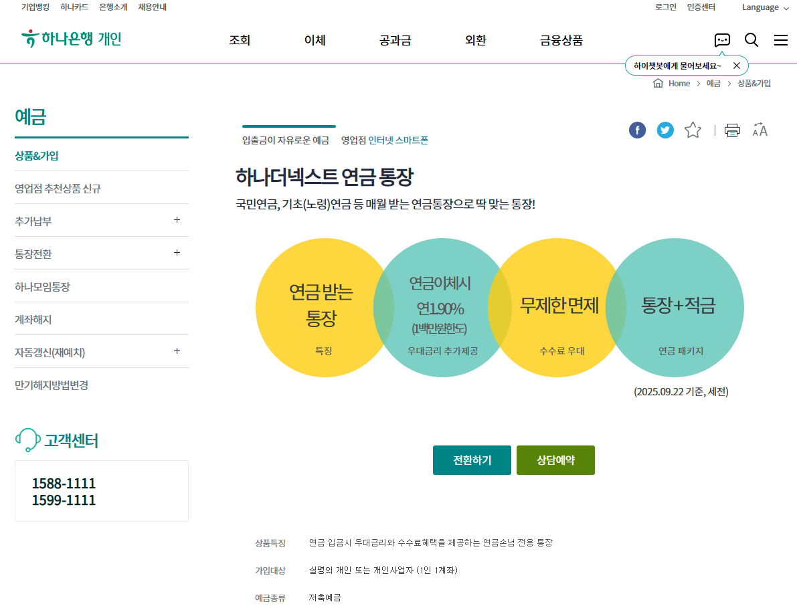This screenshot has width=797, height=606.
Task: Open the 은행소개 link
Action: [x=113, y=7]
